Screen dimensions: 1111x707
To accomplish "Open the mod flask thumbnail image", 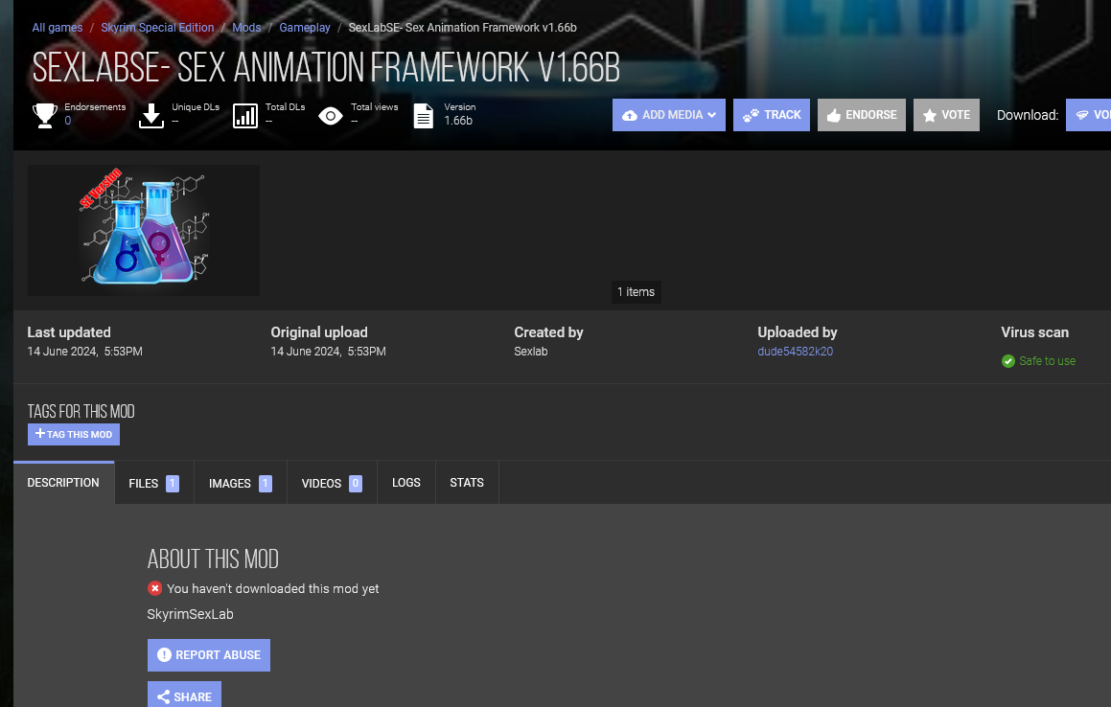I will pos(144,230).
